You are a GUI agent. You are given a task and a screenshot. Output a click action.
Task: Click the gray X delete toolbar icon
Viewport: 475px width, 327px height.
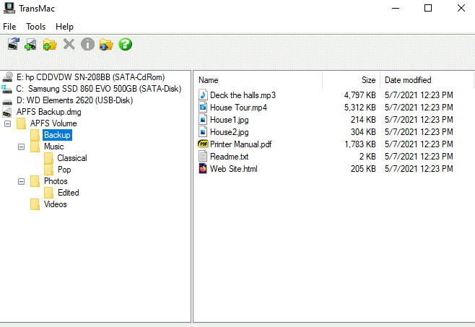(x=69, y=45)
